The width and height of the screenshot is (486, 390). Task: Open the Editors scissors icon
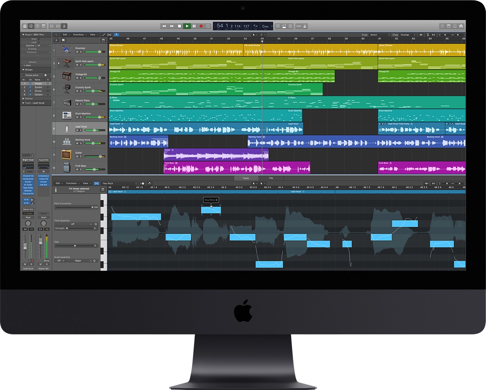click(64, 26)
